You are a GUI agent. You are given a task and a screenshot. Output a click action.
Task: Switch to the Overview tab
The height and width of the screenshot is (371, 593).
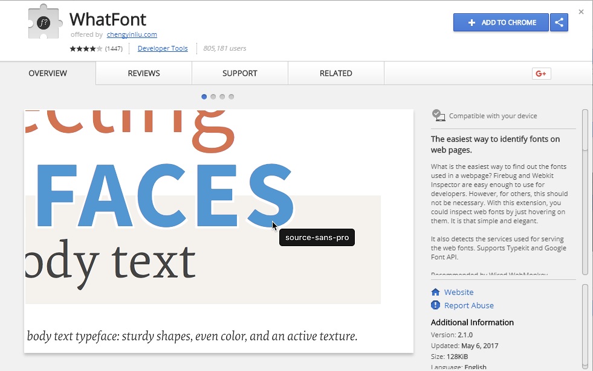click(48, 73)
